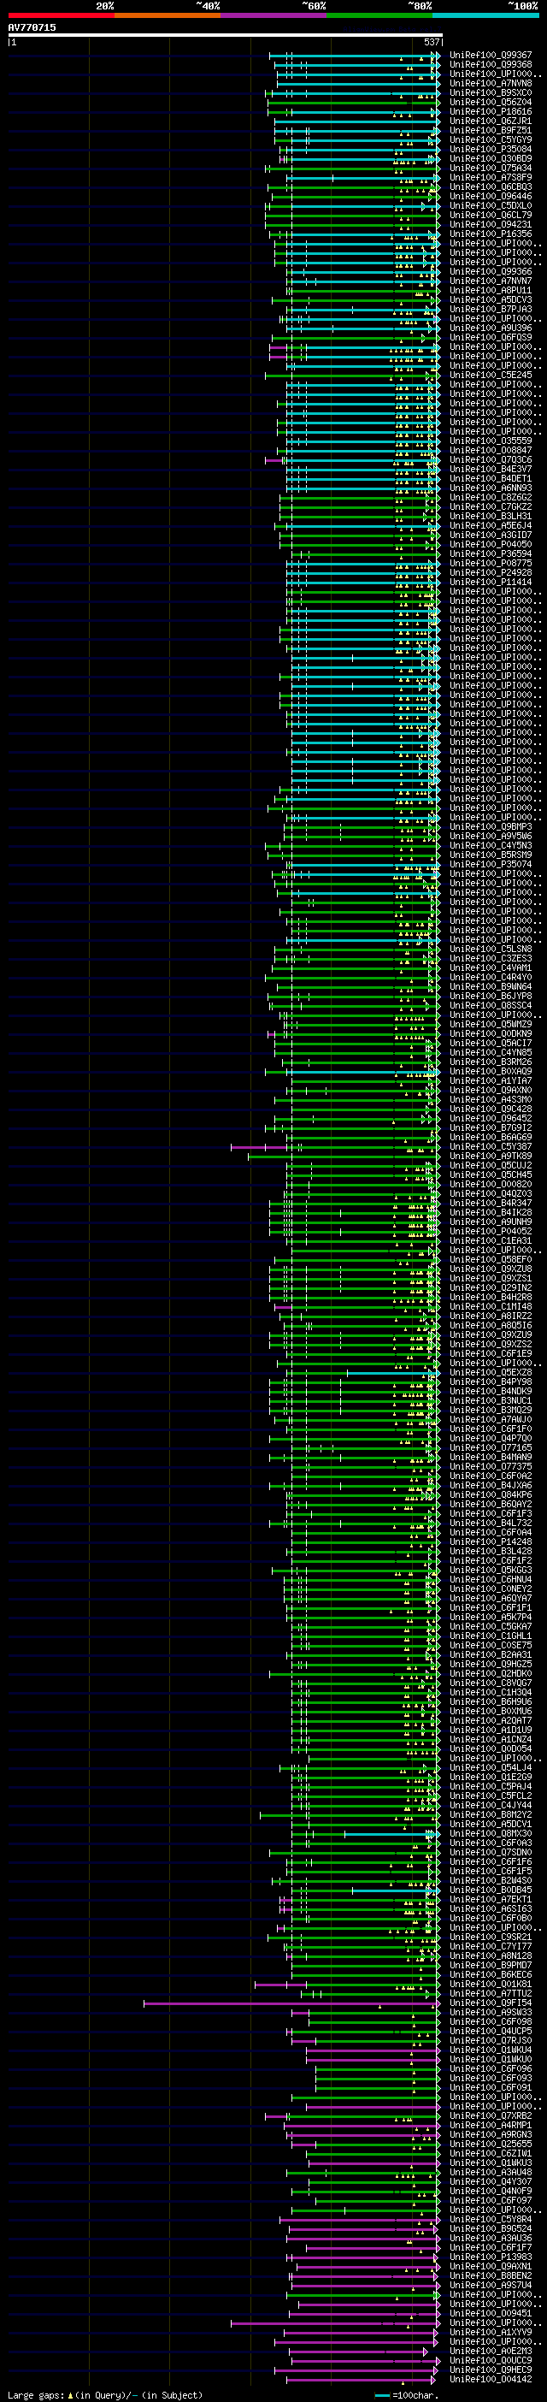Select hit label UniRef100_C5DXL0
The width and height of the screenshot is (547, 2402).
click(490, 206)
